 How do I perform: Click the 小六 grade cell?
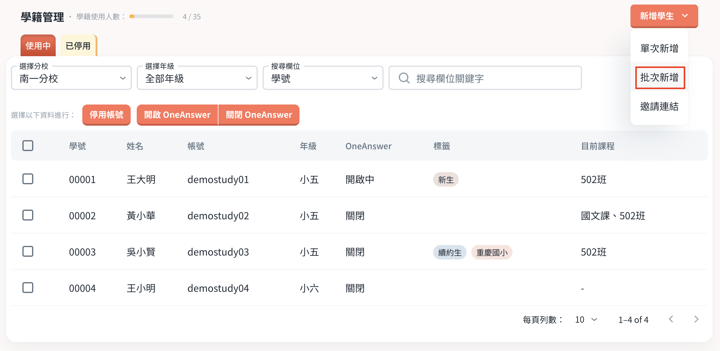pos(309,288)
